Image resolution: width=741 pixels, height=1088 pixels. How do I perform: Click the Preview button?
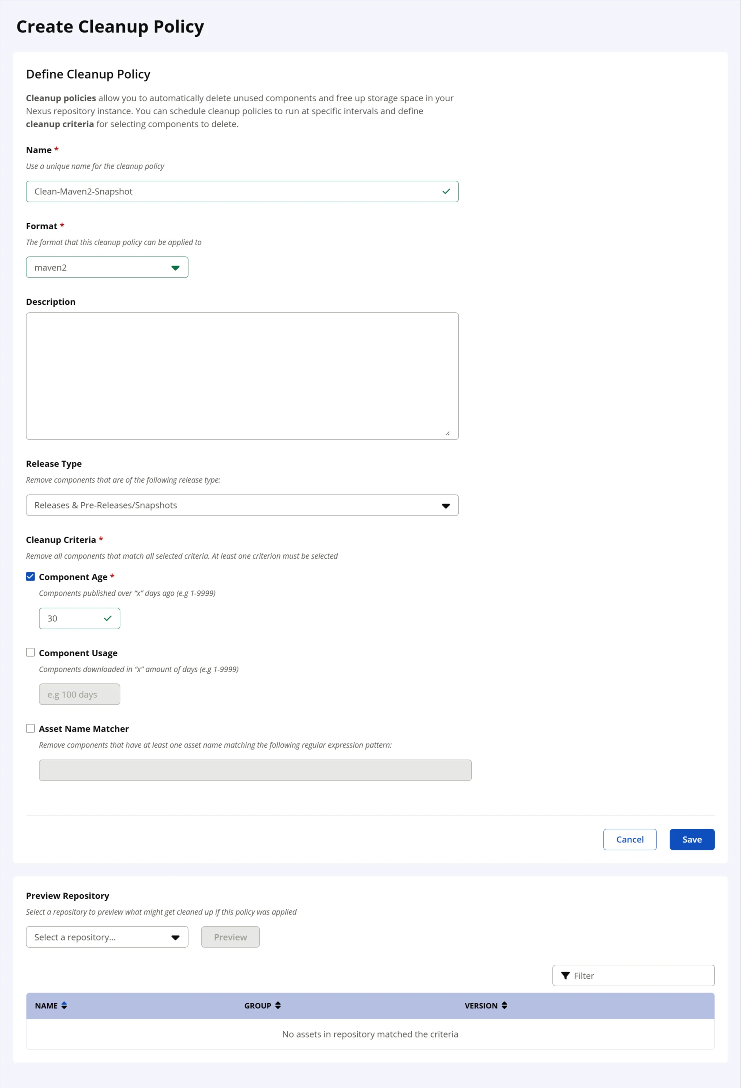[x=230, y=937]
